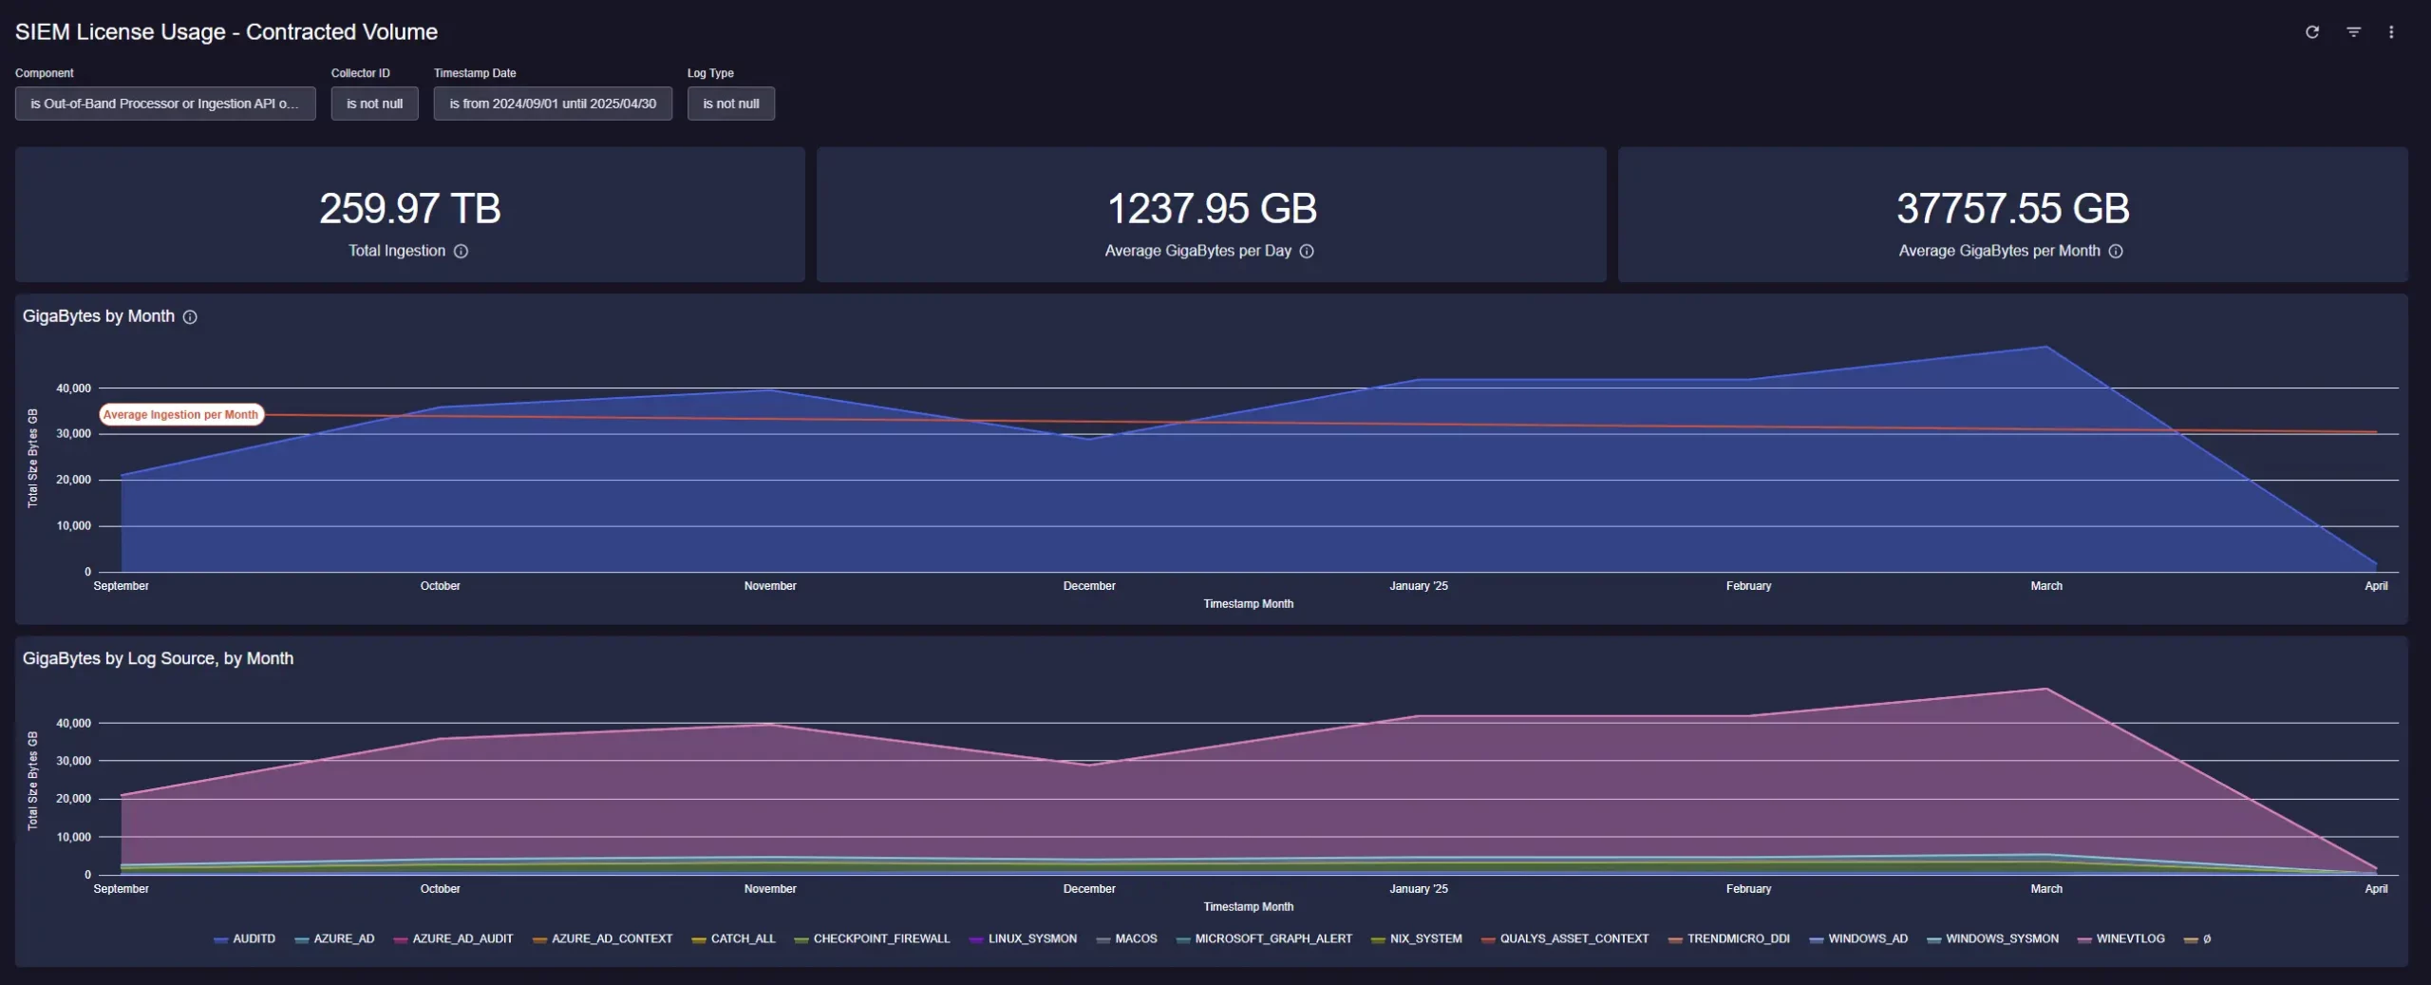Click the Average Ingestion per Month label
The image size is (2431, 985).
click(180, 415)
